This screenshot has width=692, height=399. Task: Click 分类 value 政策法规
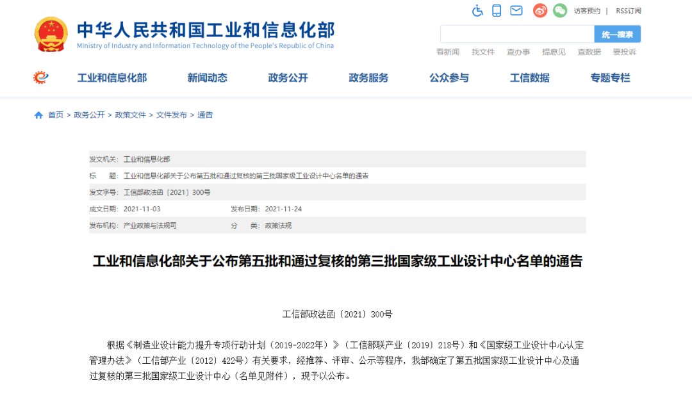278,225
